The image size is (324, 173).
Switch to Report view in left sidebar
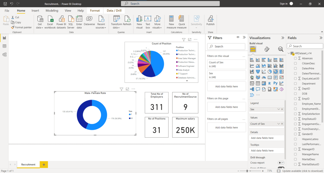(x=4, y=38)
